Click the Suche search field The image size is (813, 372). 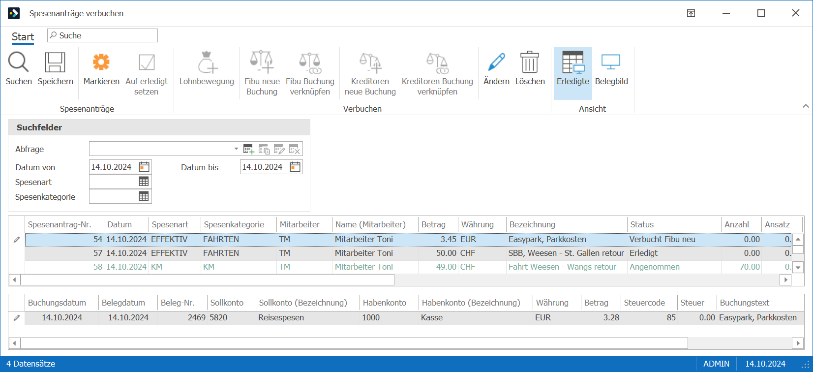coord(102,35)
